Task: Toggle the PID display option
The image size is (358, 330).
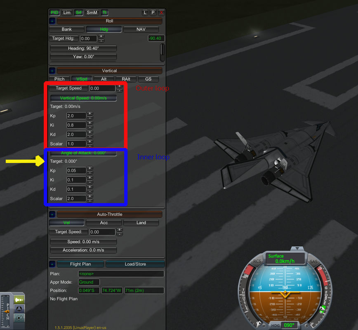Action: [54, 12]
